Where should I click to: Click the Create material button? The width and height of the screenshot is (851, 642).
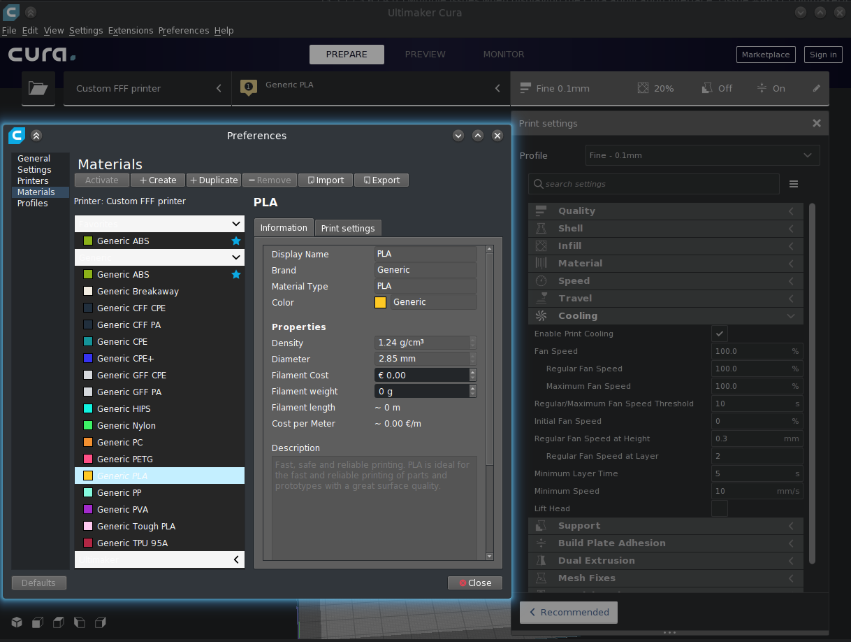point(158,180)
